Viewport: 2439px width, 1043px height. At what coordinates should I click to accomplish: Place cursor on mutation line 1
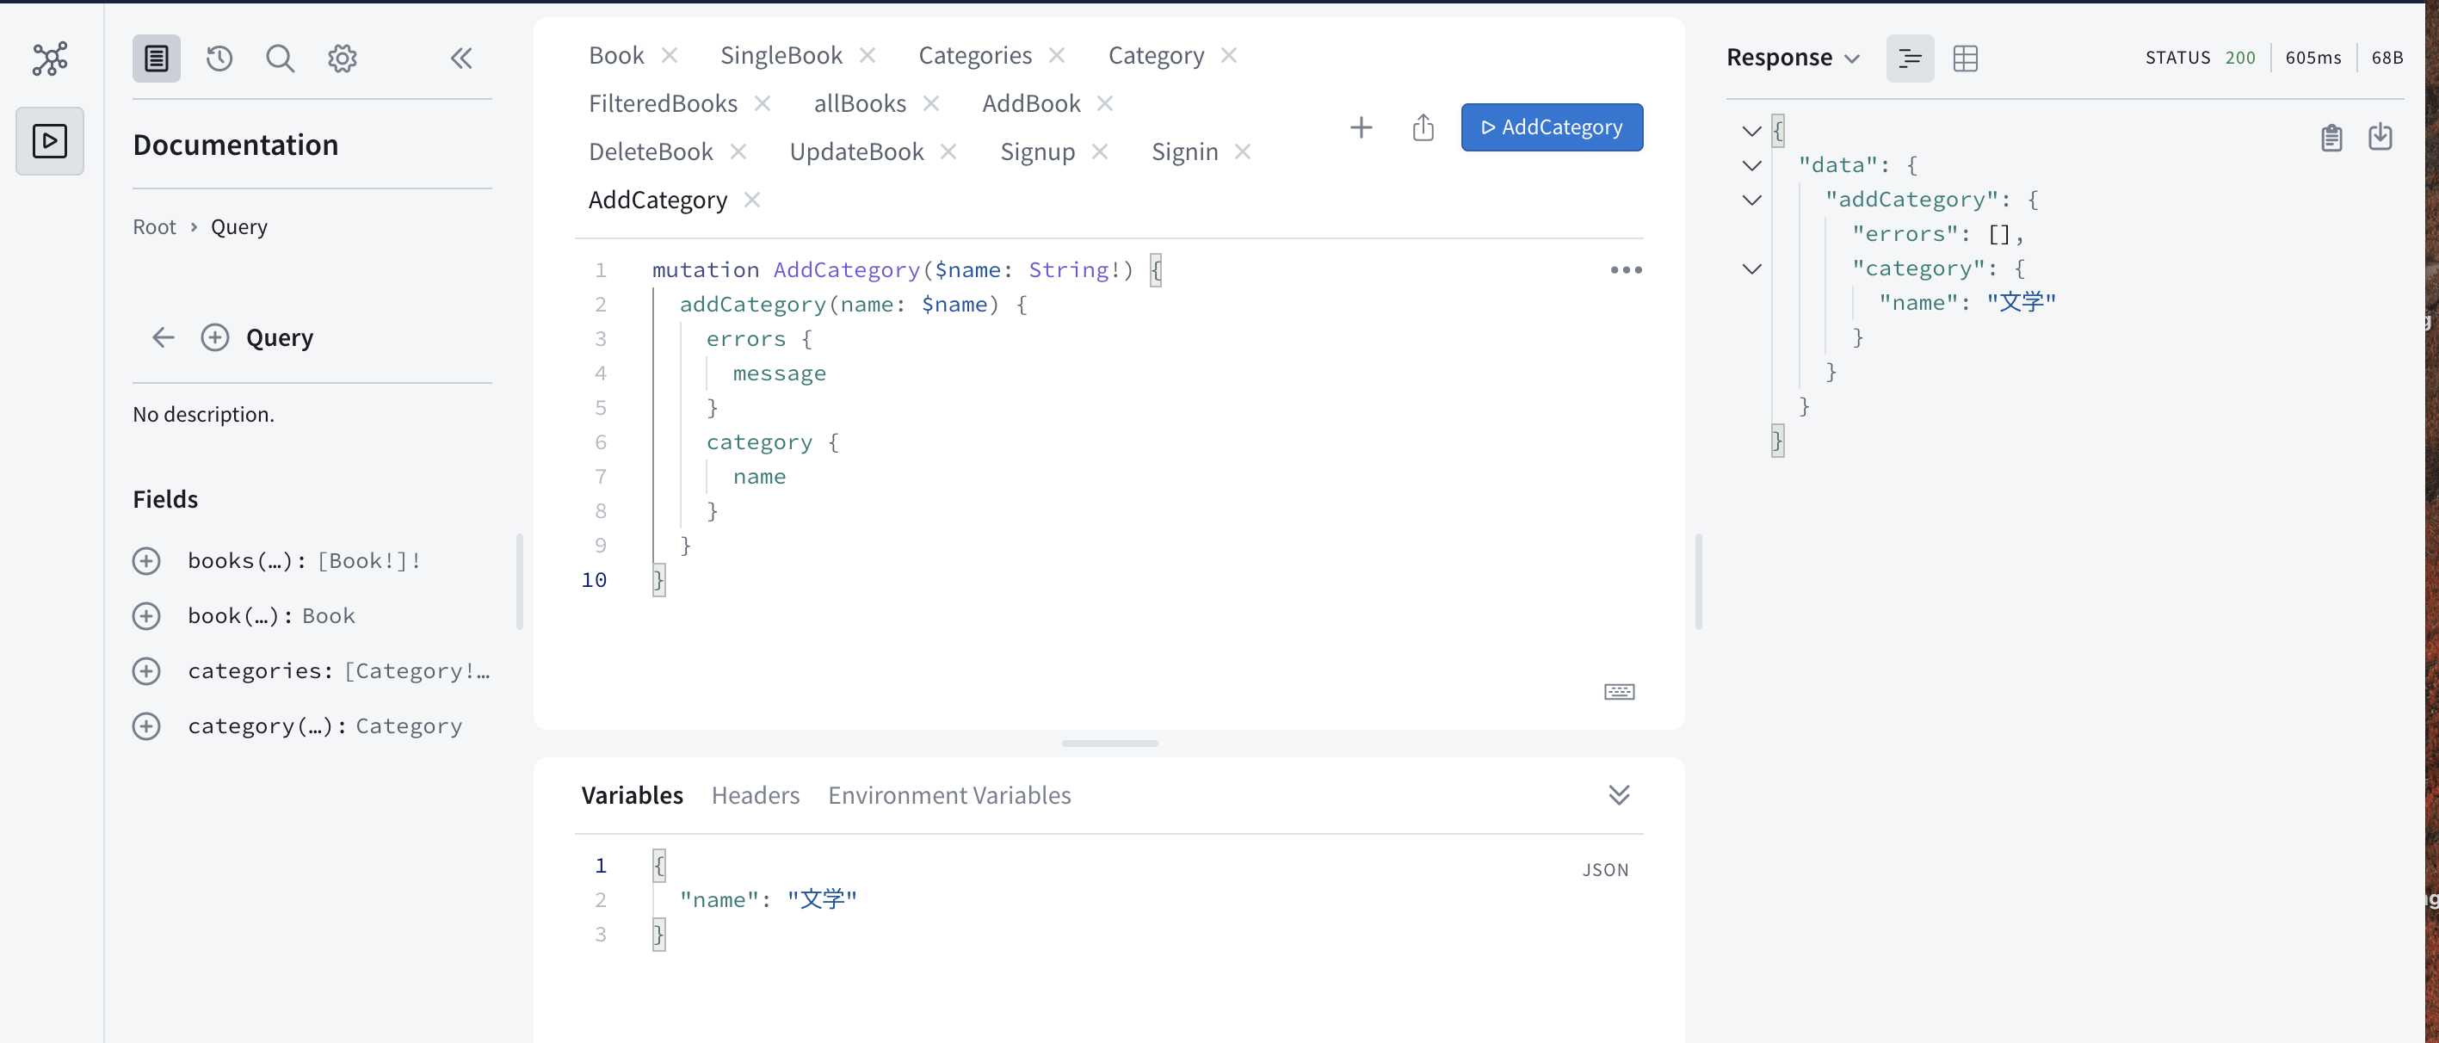906,269
